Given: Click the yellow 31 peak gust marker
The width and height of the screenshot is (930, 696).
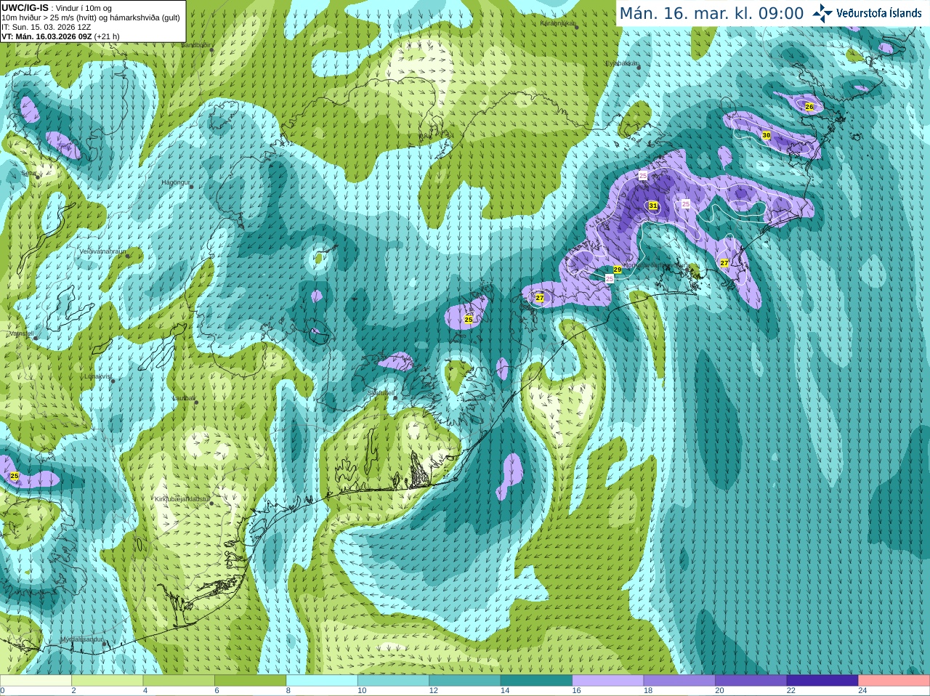Looking at the screenshot, I should (653, 206).
